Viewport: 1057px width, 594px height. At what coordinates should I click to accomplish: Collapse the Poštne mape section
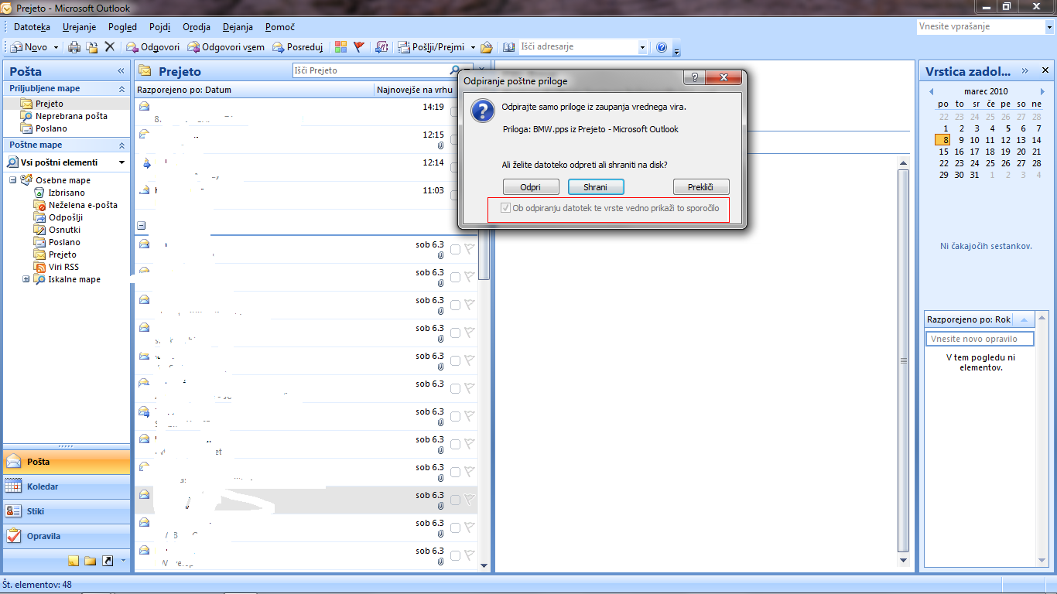pyautogui.click(x=121, y=145)
